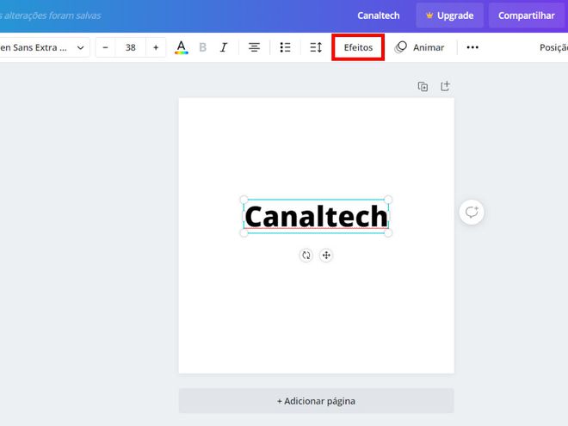Duplicate the page
Image resolution: width=568 pixels, height=426 pixels.
[423, 87]
